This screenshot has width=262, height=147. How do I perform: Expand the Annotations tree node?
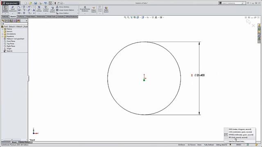tap(2, 34)
